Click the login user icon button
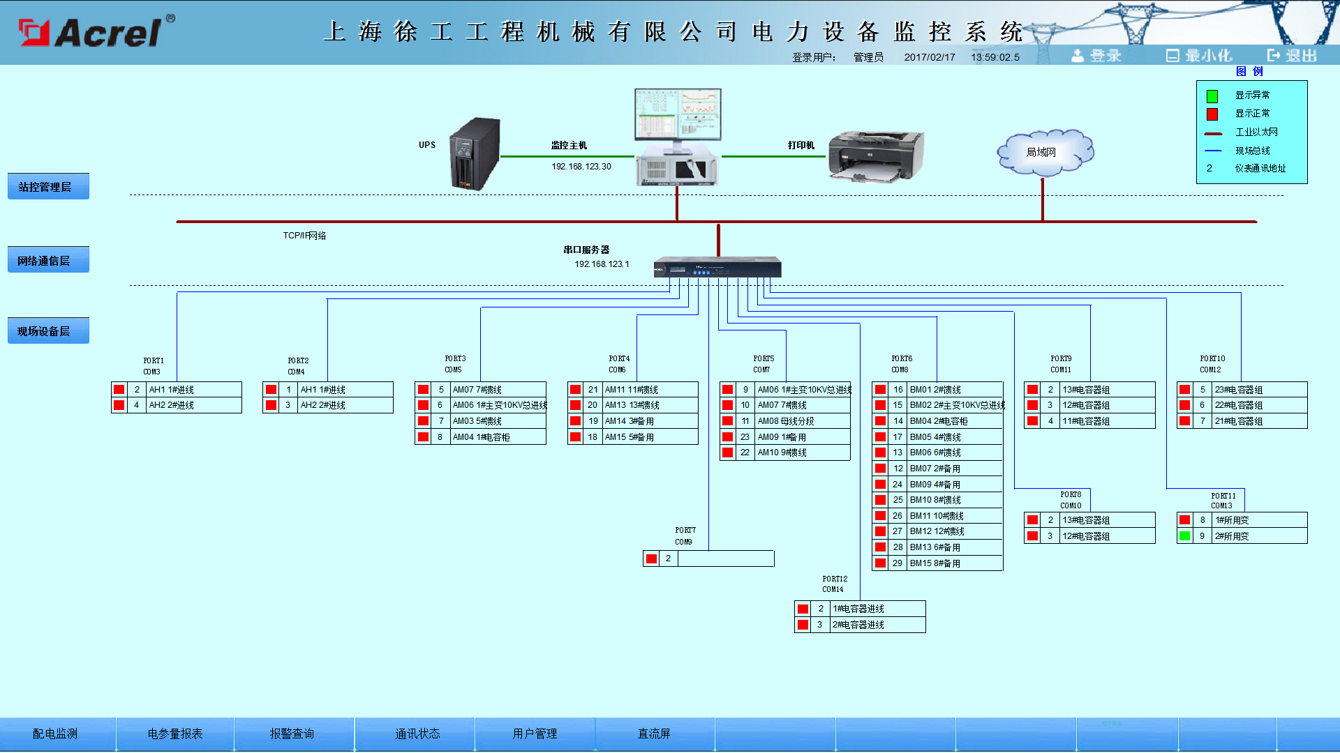This screenshot has width=1340, height=753. (1078, 56)
